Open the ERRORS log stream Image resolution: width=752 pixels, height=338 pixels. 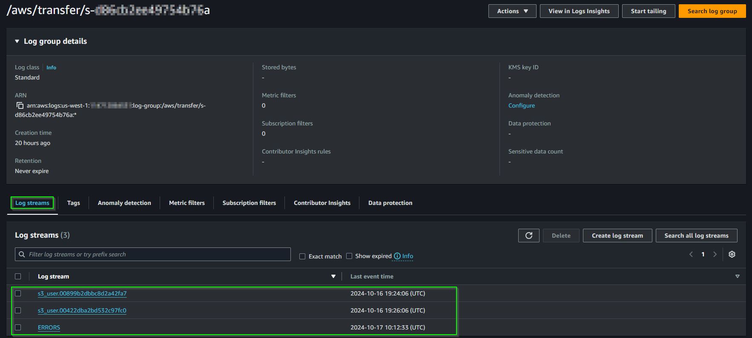(49, 327)
